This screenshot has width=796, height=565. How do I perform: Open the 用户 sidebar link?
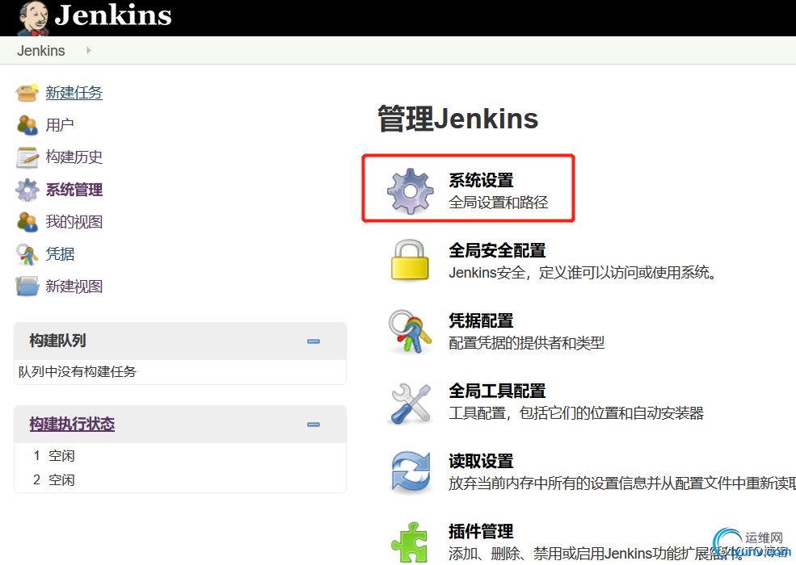(x=60, y=125)
